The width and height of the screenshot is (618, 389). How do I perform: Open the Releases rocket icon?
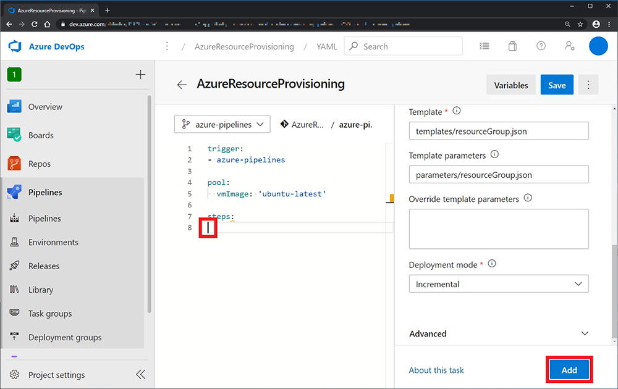click(14, 266)
